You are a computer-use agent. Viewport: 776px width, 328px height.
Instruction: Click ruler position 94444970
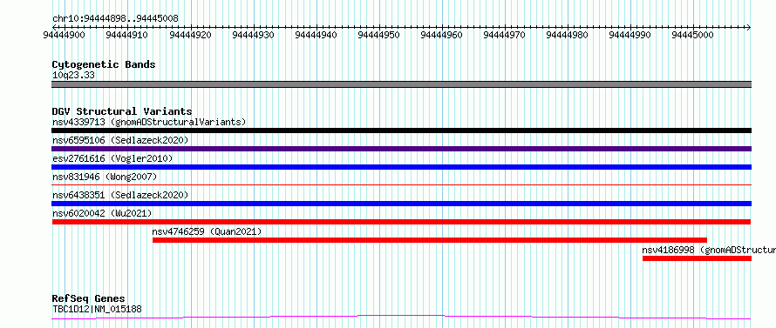(x=504, y=35)
